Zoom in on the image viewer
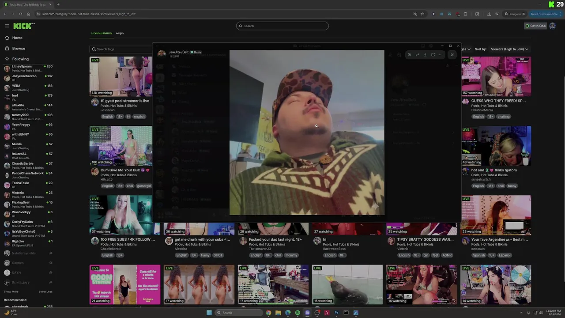This screenshot has height=318, width=565. tap(410, 55)
